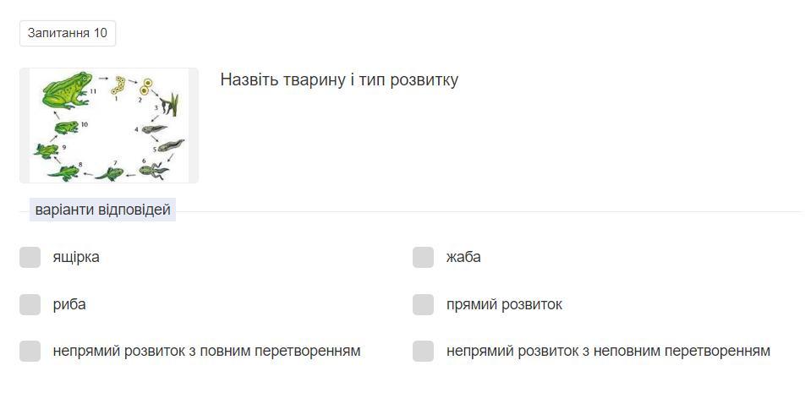Check the box for 'ящірка'

coord(30,258)
